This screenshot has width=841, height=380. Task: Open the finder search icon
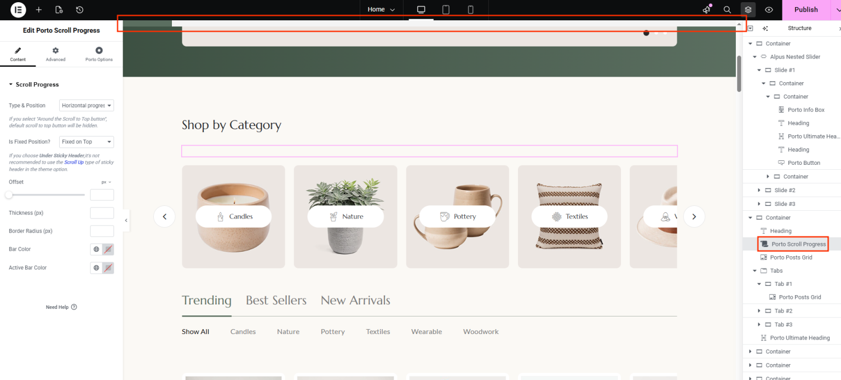coord(727,10)
